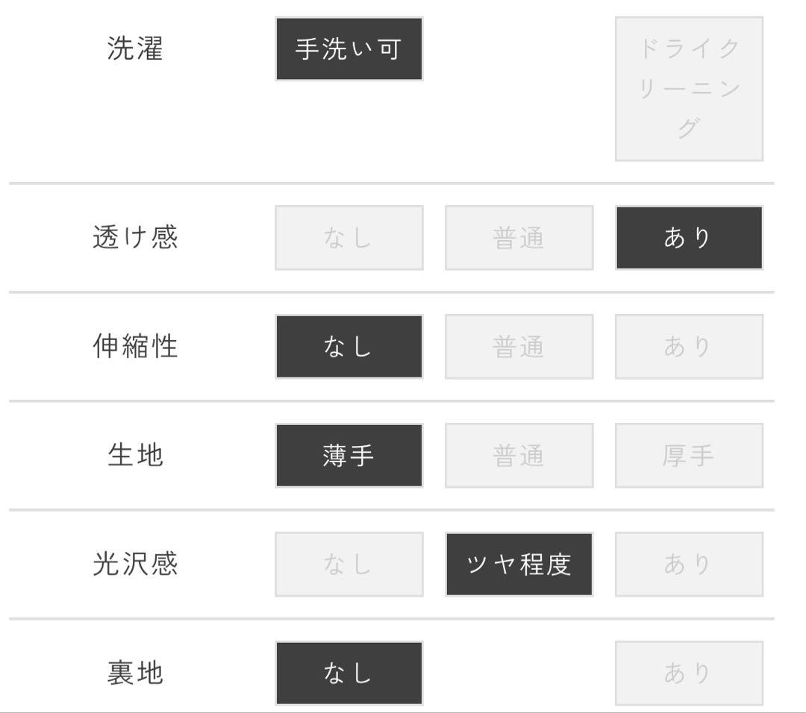Select なし for 伸縮性
This screenshot has height=713, width=806.
348,346
